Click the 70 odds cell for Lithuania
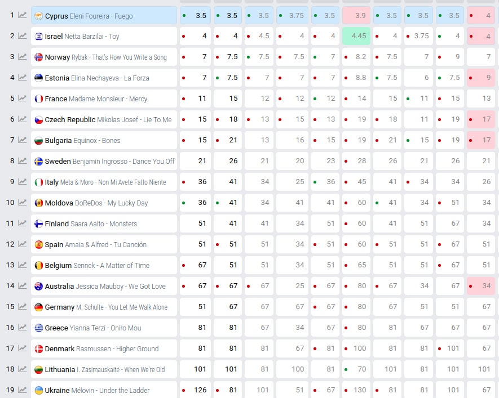Viewport: 499px width, 398px height. [356, 369]
